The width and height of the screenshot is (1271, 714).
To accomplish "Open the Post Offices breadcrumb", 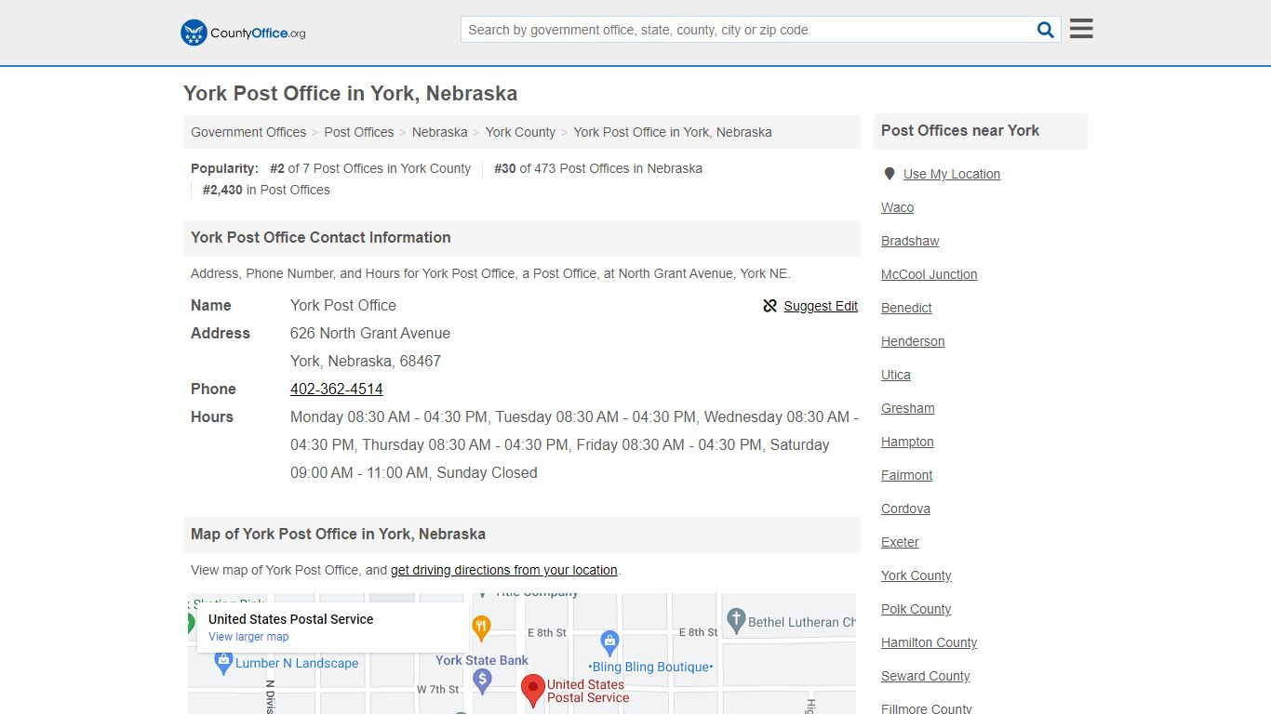I will coord(359,132).
